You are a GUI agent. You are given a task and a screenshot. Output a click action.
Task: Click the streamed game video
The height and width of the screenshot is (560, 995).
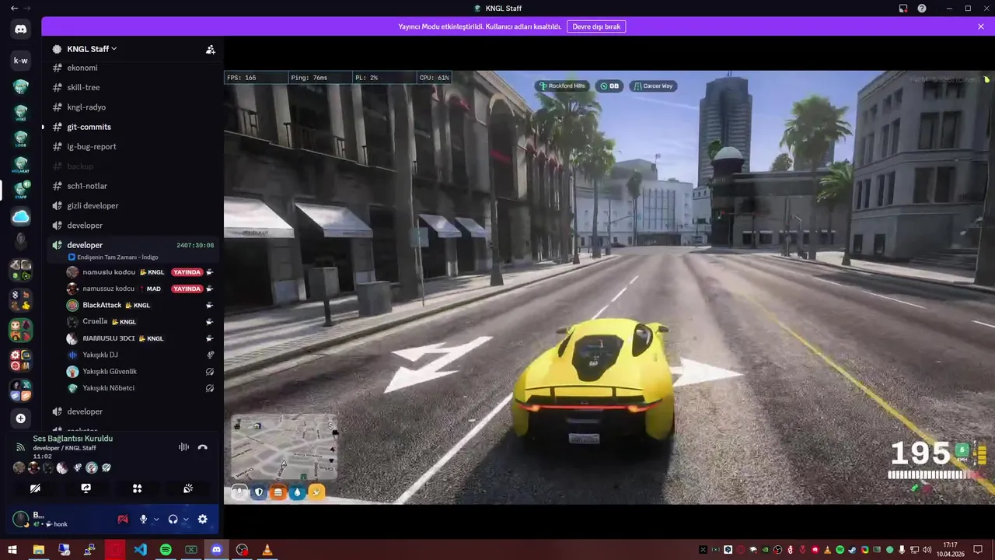609,288
